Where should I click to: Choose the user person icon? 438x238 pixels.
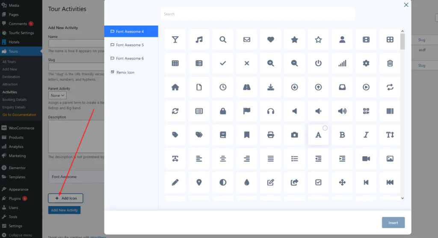[342, 40]
